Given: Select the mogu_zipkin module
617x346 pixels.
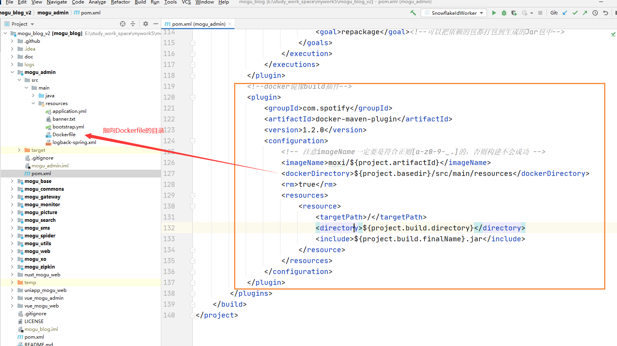Looking at the screenshot, I should [x=39, y=267].
